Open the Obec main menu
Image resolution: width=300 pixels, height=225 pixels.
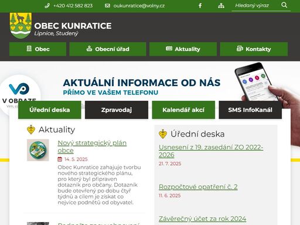click(37, 49)
